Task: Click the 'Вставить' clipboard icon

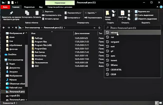Action: coord(37,12)
